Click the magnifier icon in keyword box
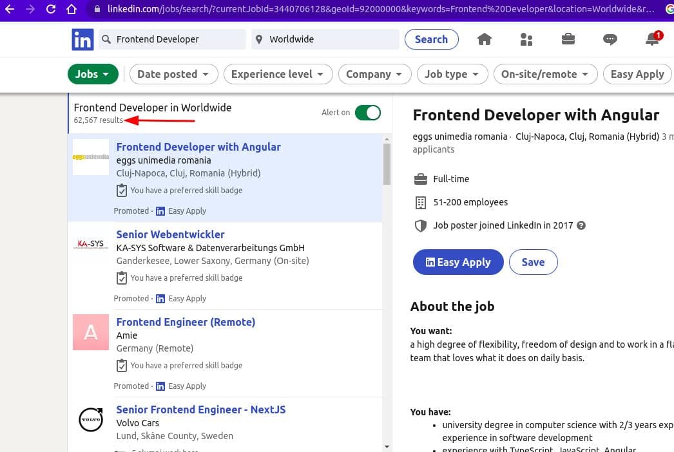This screenshot has width=674, height=452. coord(106,39)
